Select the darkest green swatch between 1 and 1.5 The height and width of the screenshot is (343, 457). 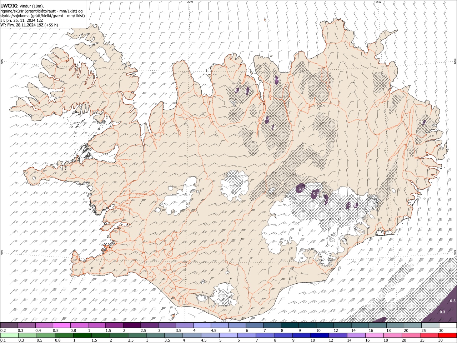(82, 335)
